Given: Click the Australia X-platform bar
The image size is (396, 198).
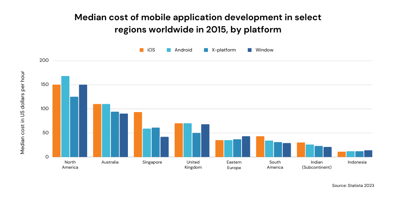Looking at the screenshot, I should 115,134.
